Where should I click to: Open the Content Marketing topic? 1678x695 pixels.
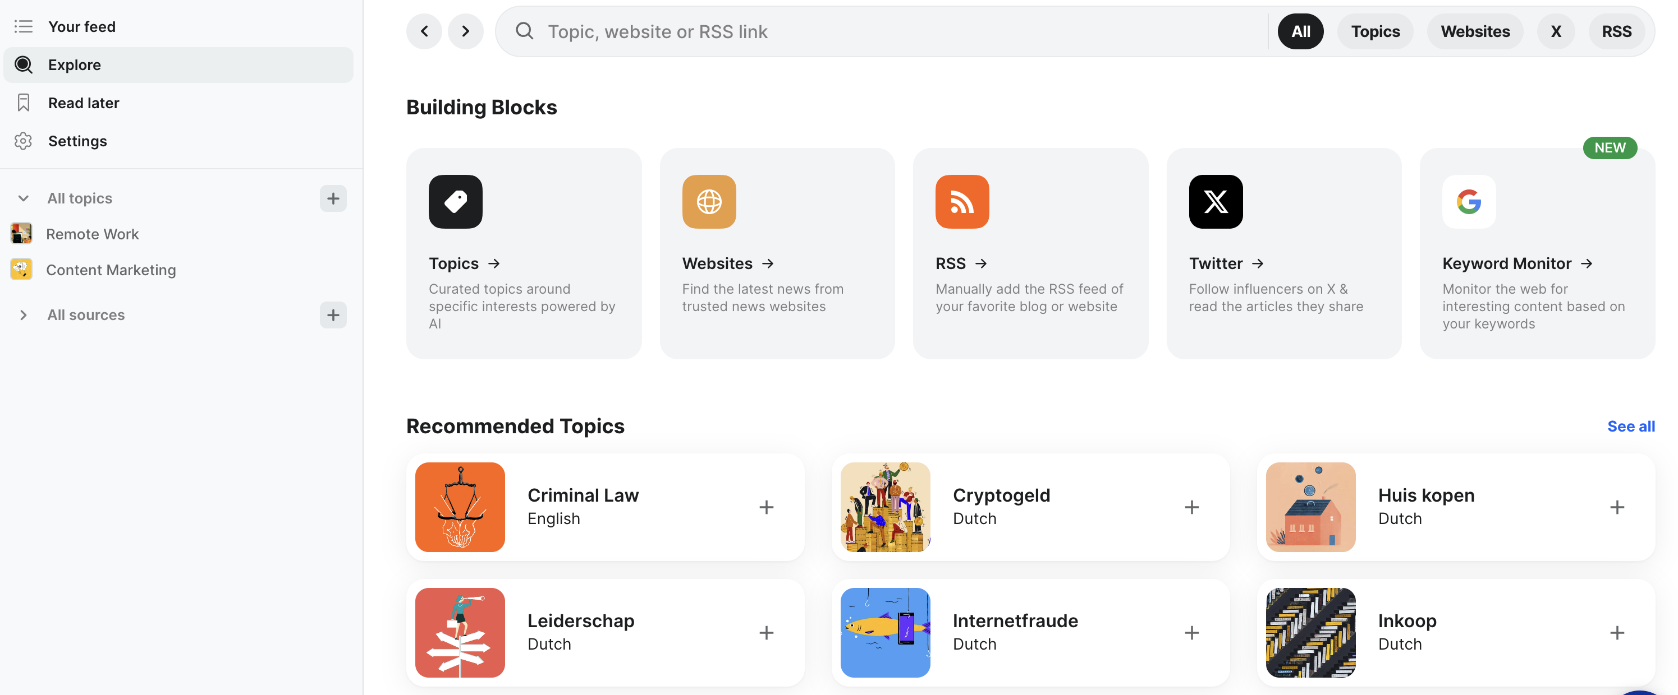tap(111, 270)
